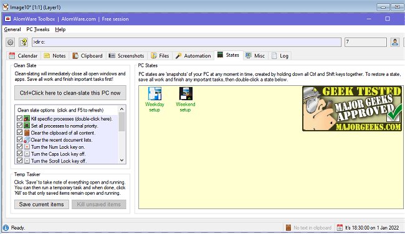The image size is (405, 234).
Task: Toggle Turn the Num Lock key on checkbox
Action: 20,147
